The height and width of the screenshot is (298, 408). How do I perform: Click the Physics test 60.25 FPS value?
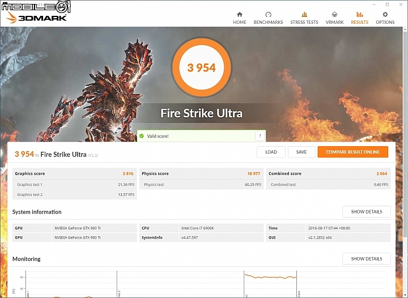point(253,184)
